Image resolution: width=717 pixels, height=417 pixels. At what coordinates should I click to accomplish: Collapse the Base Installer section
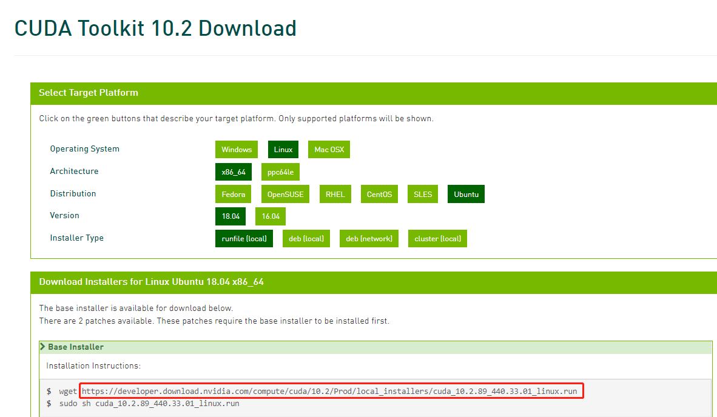click(375, 347)
